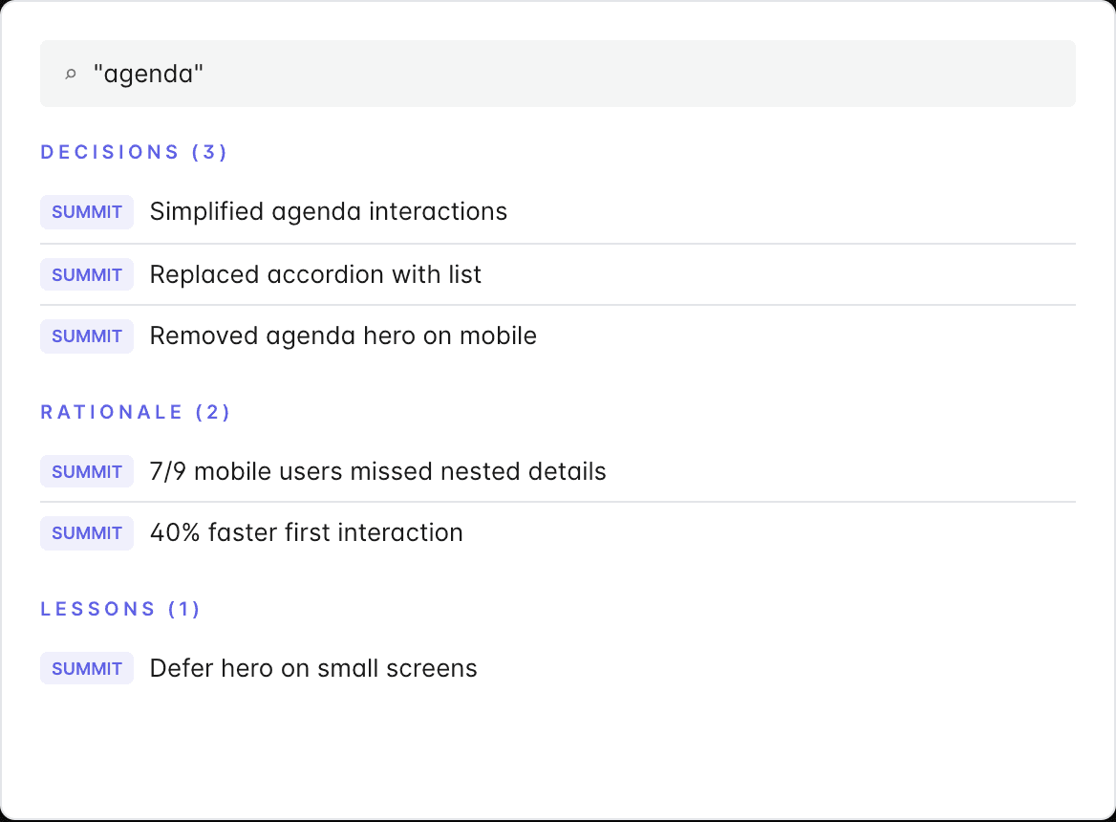Select 40% faster first interaction result
The width and height of the screenshot is (1116, 822).
click(557, 533)
